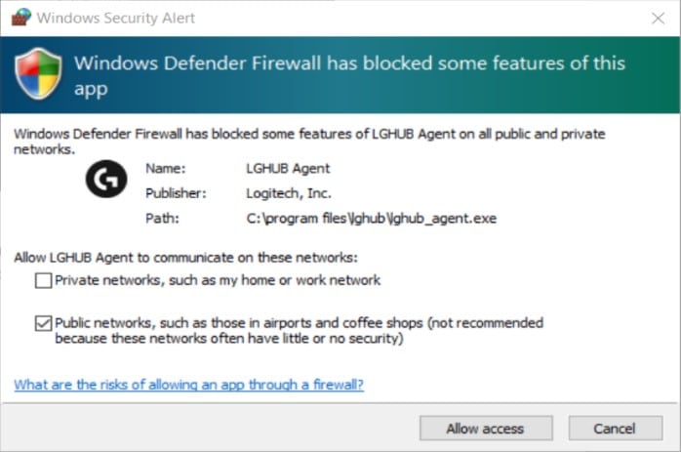Click the Logitech G logo icon
The image size is (681, 452).
pyautogui.click(x=105, y=179)
